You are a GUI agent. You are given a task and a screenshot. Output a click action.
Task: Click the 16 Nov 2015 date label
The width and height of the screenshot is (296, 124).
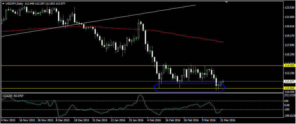click(27, 120)
